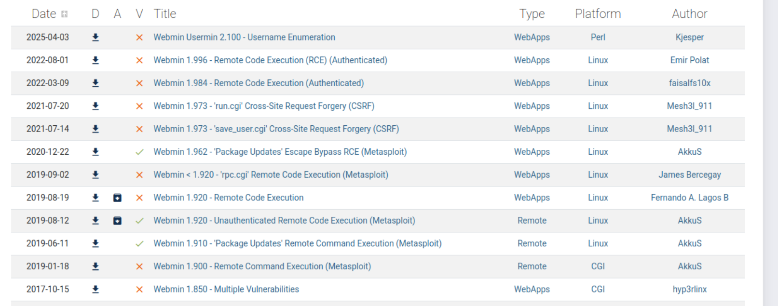The height and width of the screenshot is (306, 778).
Task: Open vulnerable app archive for 2019-08-19 entry
Action: 117,198
